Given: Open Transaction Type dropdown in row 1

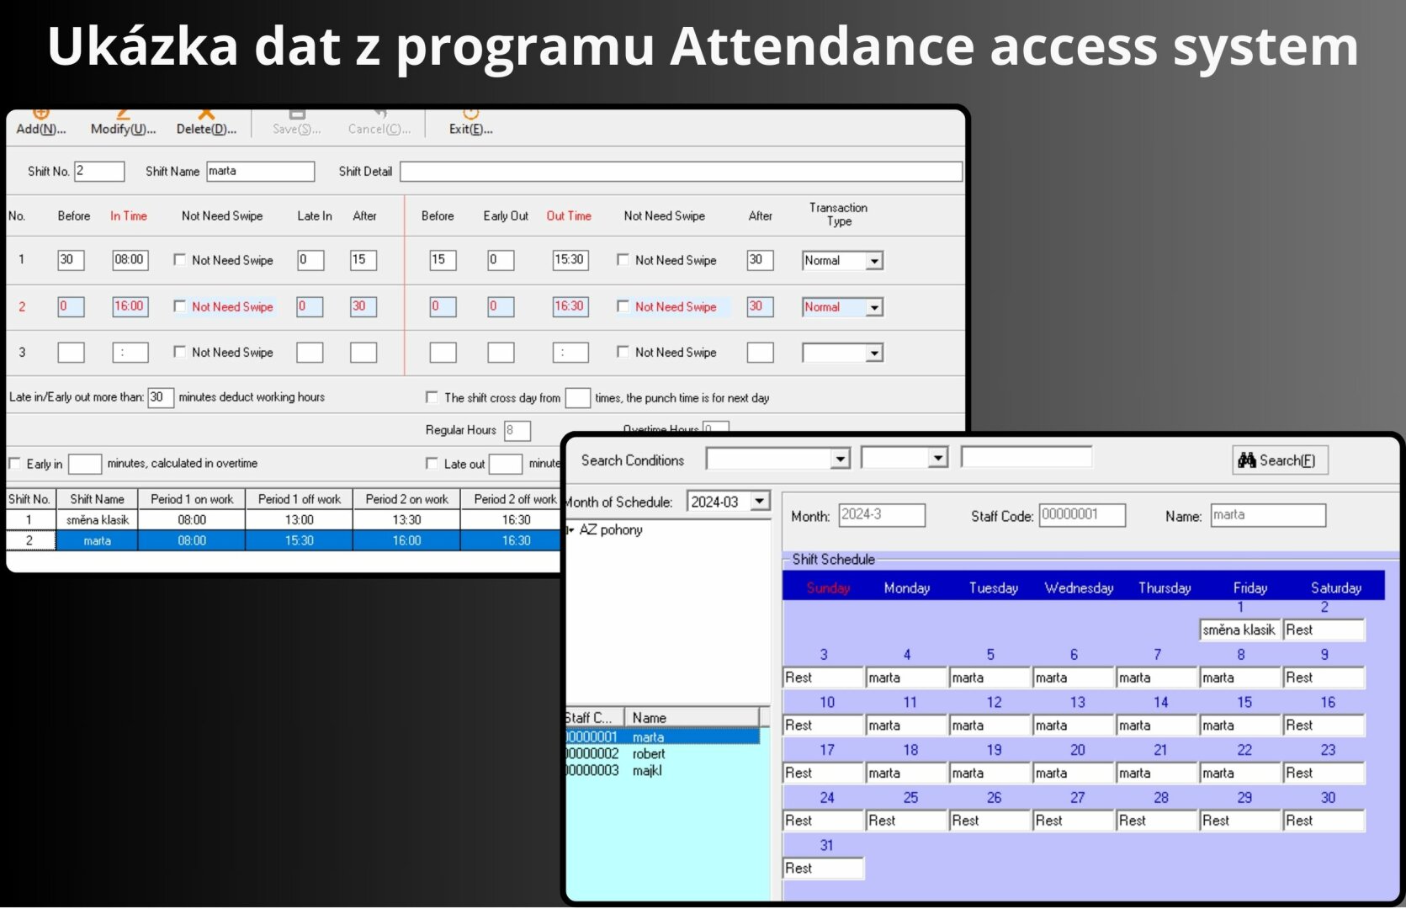Looking at the screenshot, I should point(874,261).
